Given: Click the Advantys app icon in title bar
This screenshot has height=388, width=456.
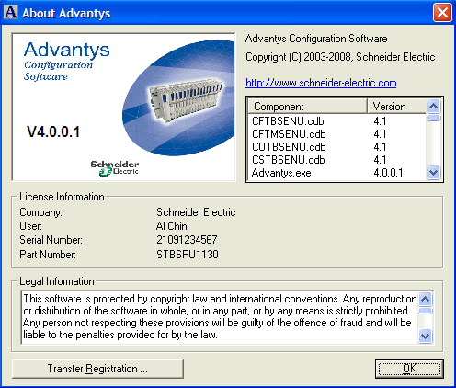Looking at the screenshot, I should coord(10,12).
